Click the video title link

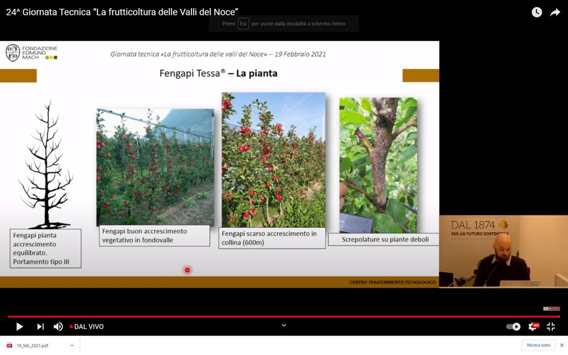122,12
